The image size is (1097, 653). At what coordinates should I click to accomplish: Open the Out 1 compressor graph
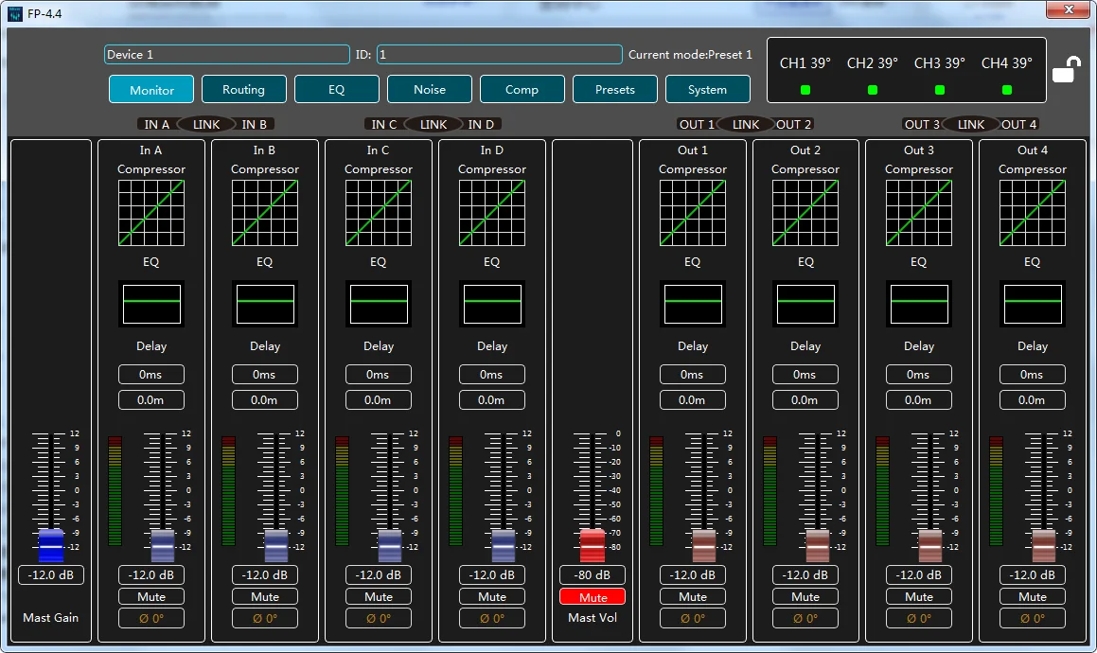pyautogui.click(x=692, y=213)
